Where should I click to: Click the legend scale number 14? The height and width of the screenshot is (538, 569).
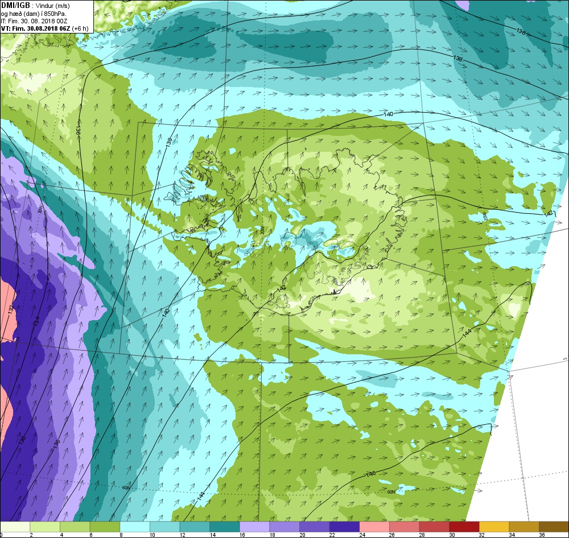point(212,535)
